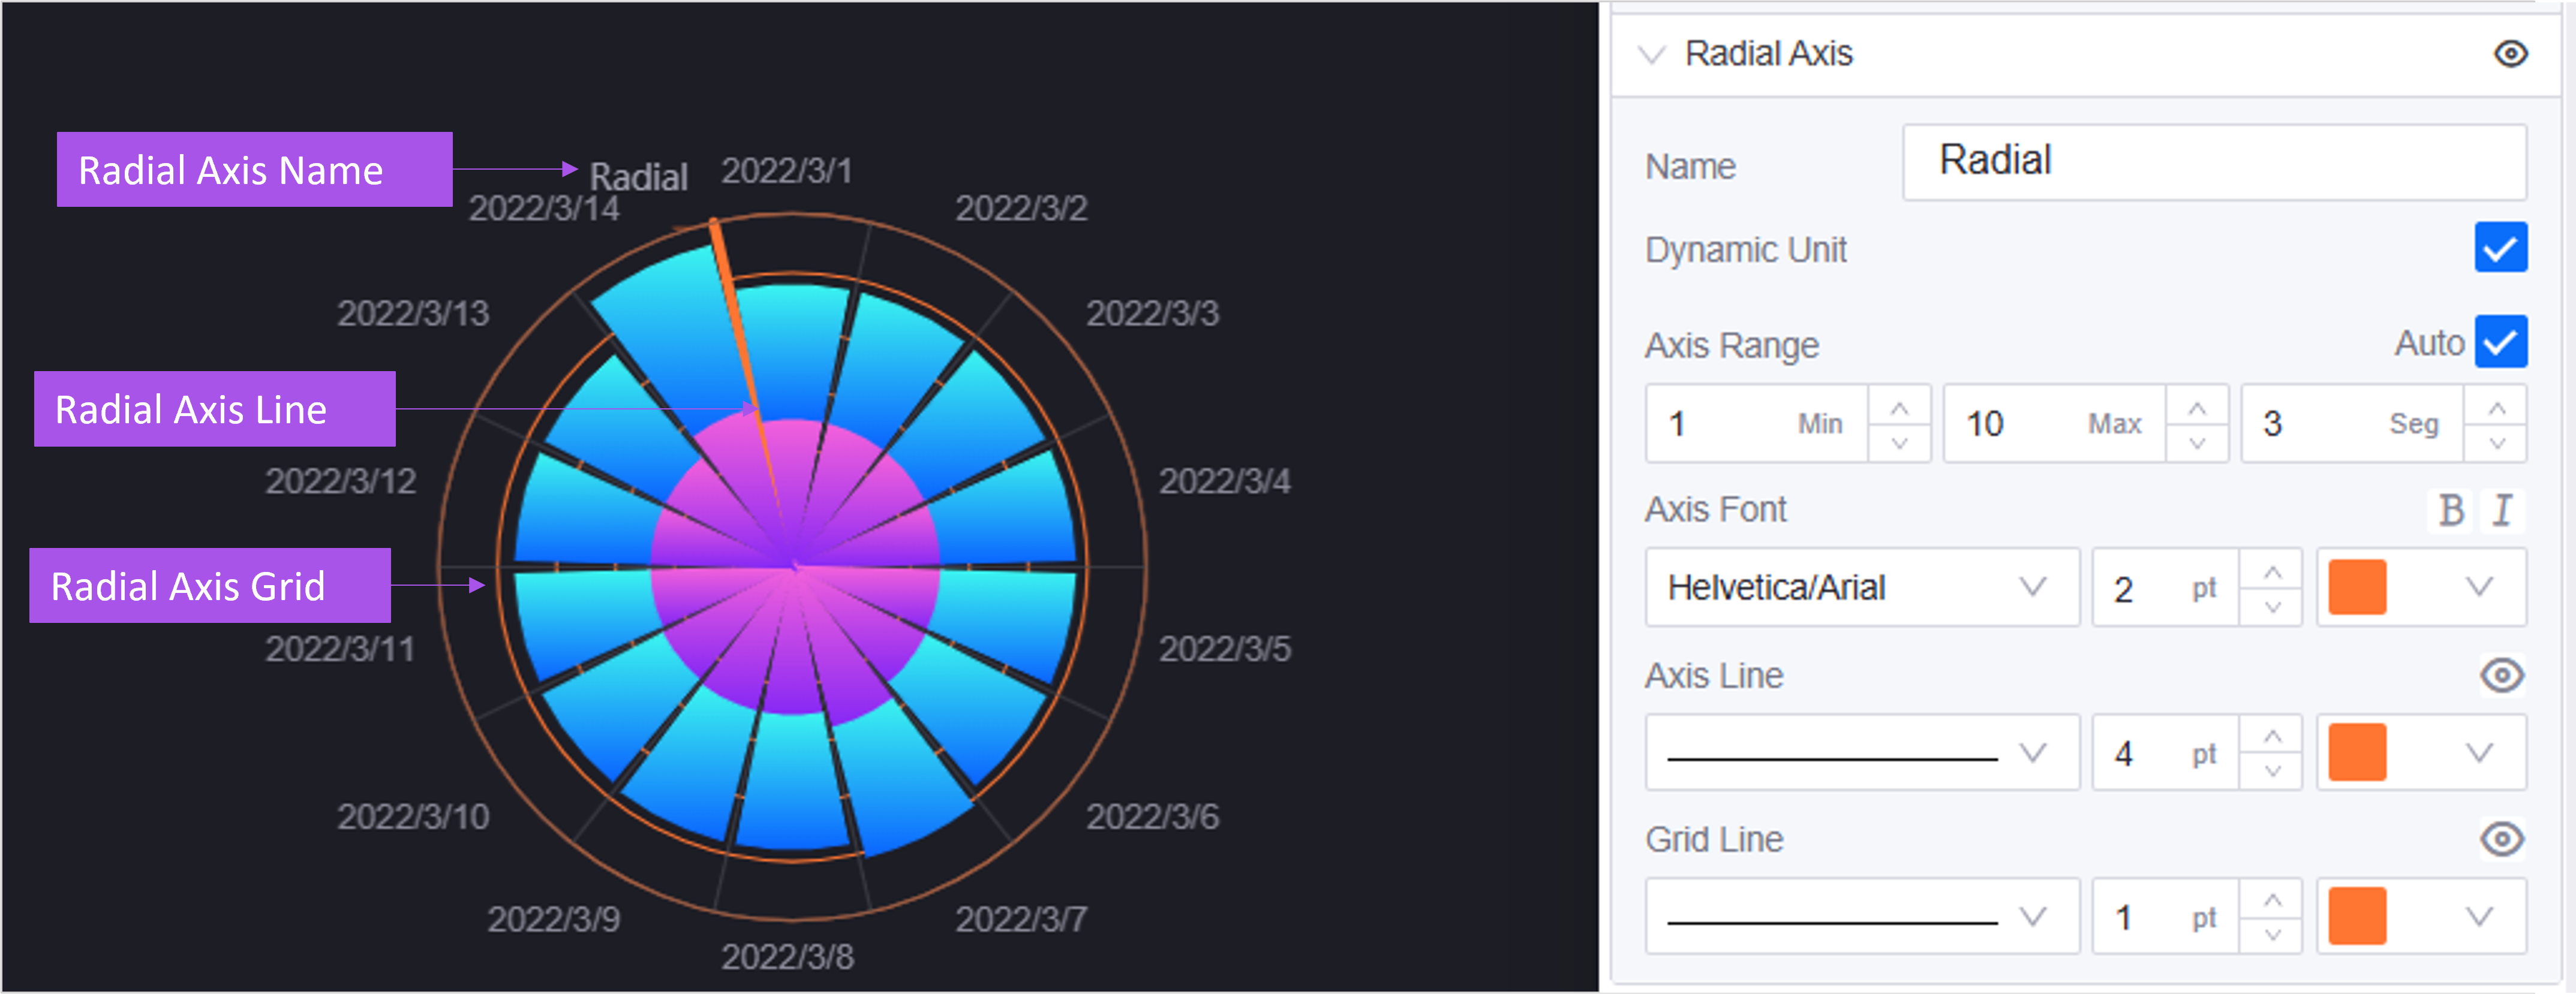The height and width of the screenshot is (994, 2576).
Task: Click the Min axis range field
Action: 1757,424
